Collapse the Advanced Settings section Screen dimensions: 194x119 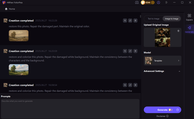pyautogui.click(x=179, y=71)
